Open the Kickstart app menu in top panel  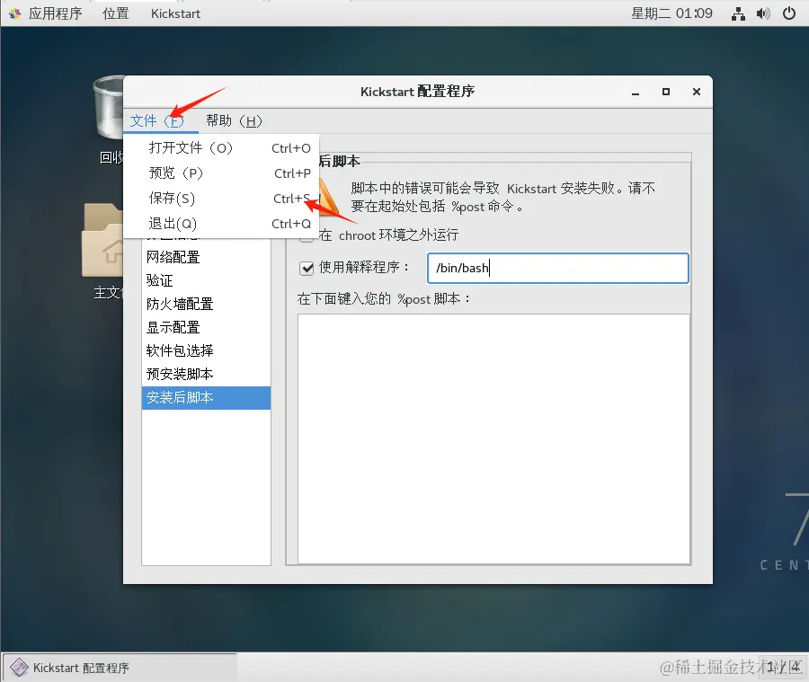click(175, 13)
